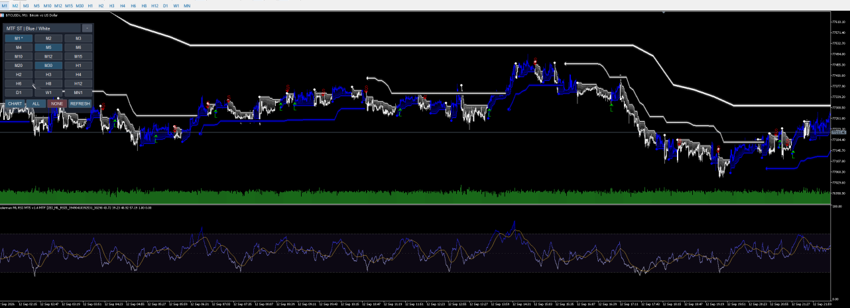Click the ML RSI MTF indicator label in subwindow

tap(76, 207)
